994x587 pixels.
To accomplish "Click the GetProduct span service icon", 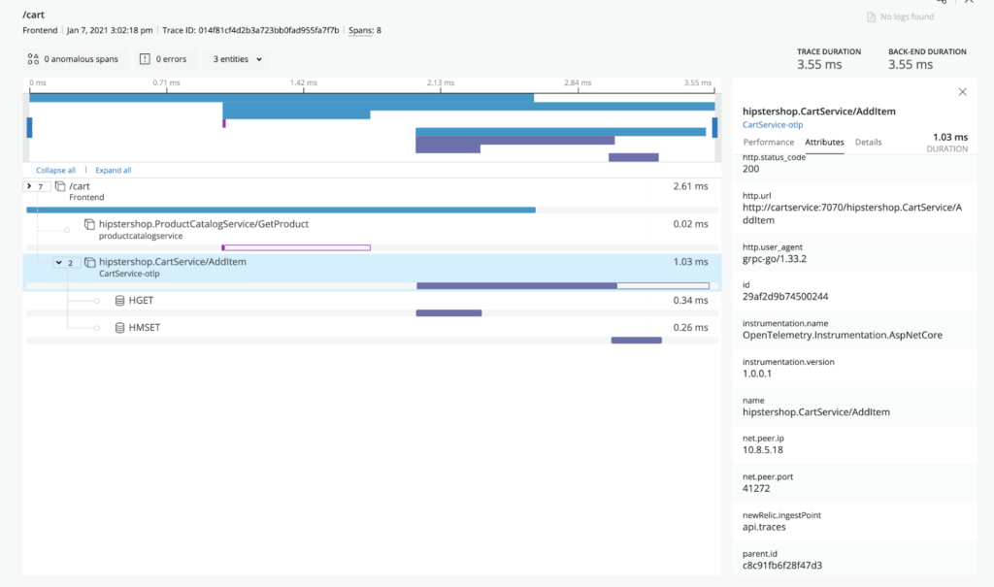I will coord(89,224).
